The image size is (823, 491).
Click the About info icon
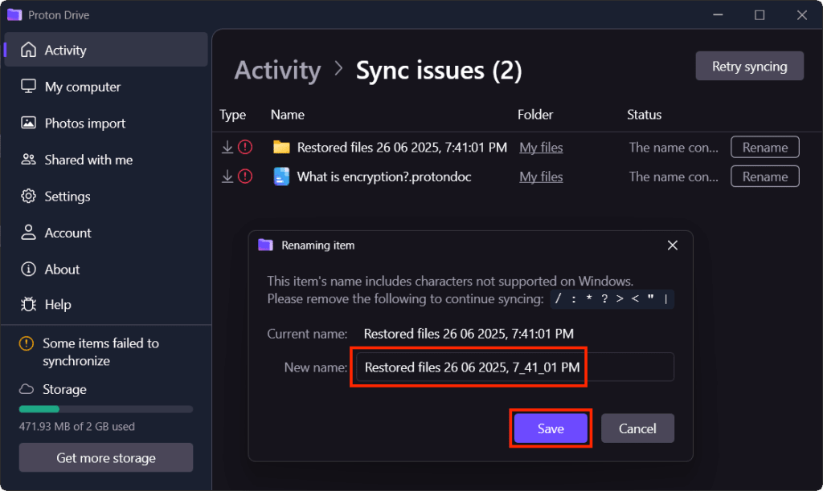coord(28,269)
